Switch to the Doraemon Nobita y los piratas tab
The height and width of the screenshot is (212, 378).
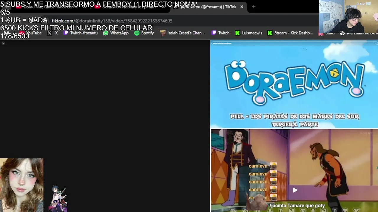[x=128, y=7]
